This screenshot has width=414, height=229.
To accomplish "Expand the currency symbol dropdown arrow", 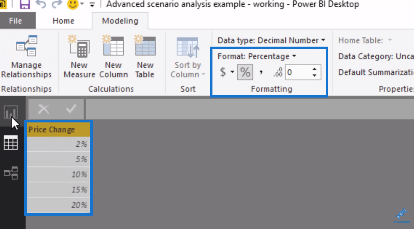I will [232, 72].
